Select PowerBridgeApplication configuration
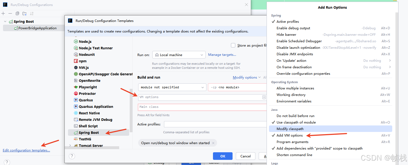 (33, 28)
